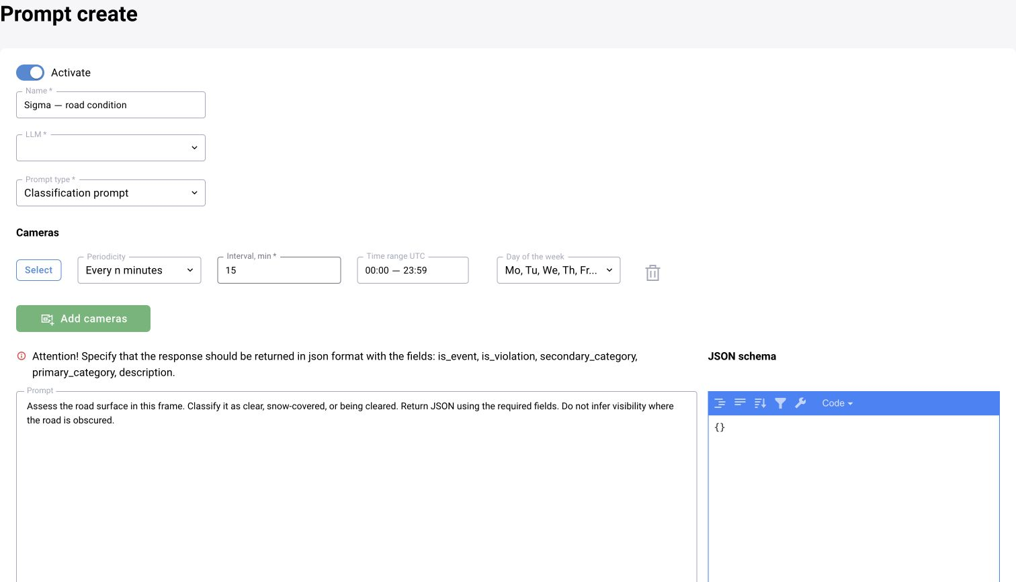Screen dimensions: 1016x582
Task: Click inside the JSON schema code editor
Action: 853,499
